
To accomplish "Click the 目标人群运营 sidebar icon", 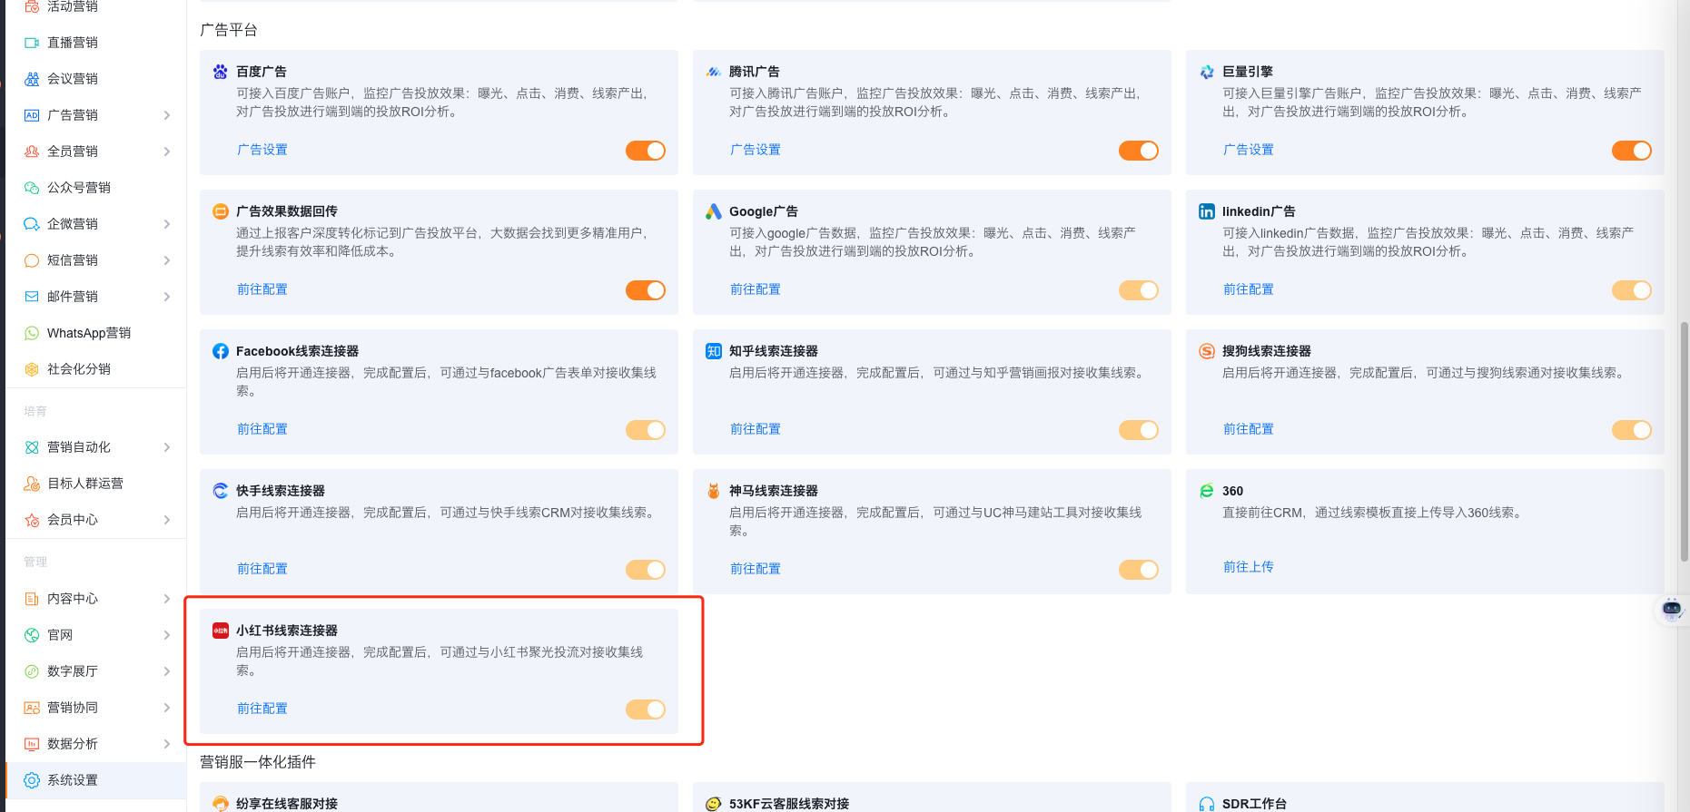I will [x=32, y=484].
